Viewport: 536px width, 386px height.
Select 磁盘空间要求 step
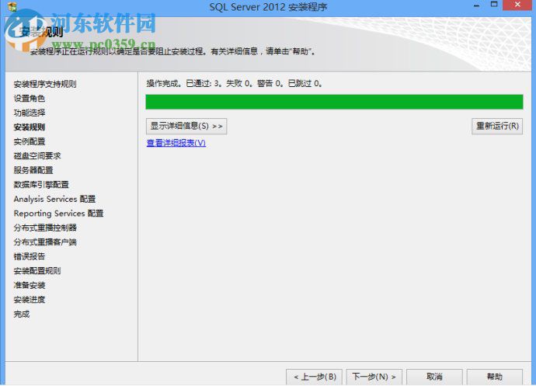(x=37, y=156)
